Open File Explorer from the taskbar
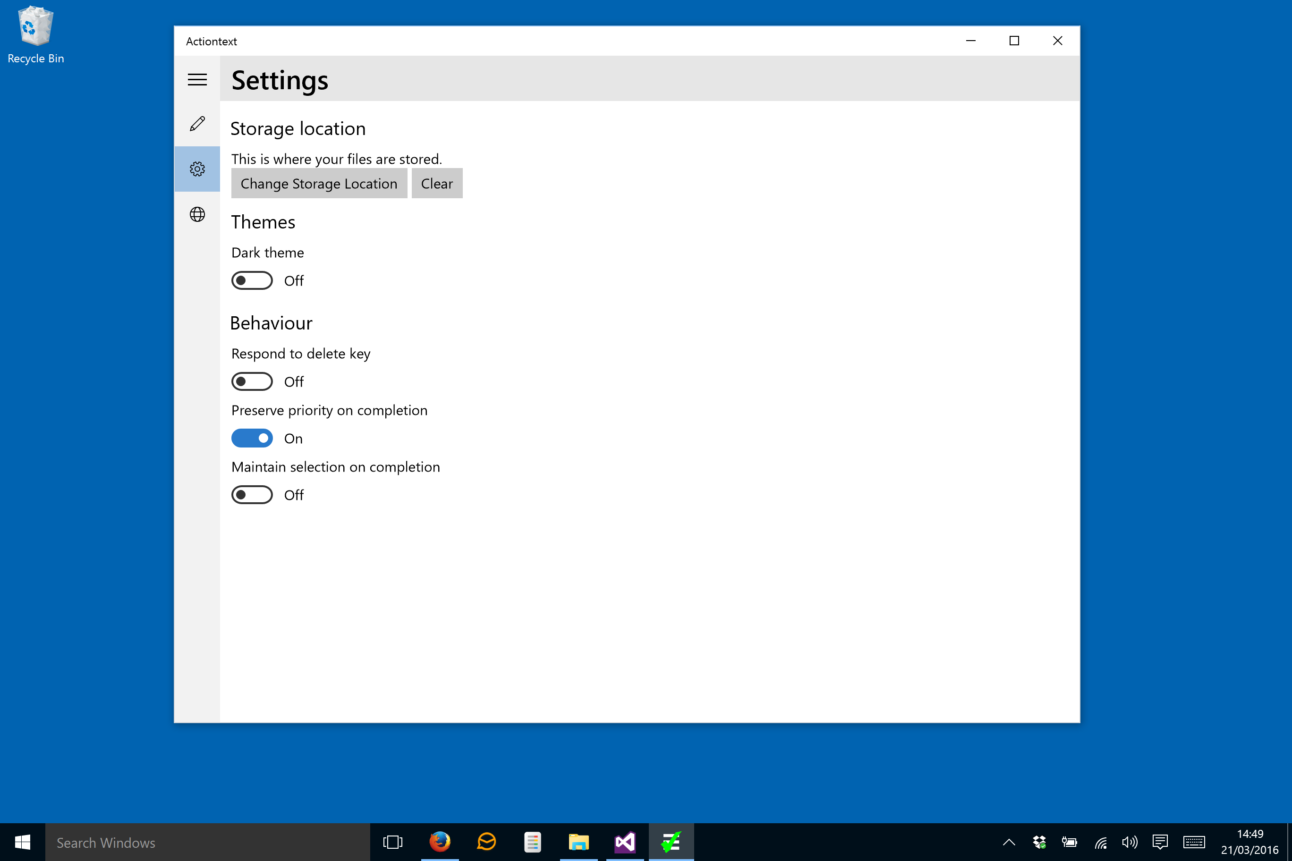The width and height of the screenshot is (1292, 861). pos(578,842)
